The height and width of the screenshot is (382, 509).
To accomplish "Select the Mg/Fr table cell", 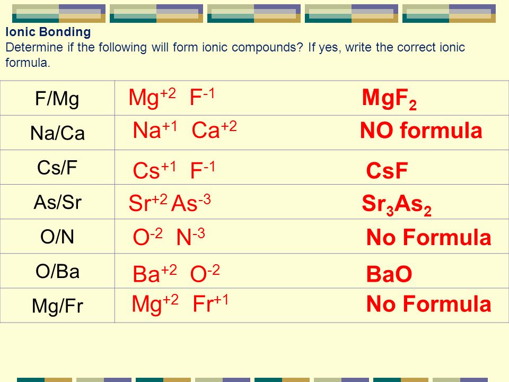I will pos(57,306).
